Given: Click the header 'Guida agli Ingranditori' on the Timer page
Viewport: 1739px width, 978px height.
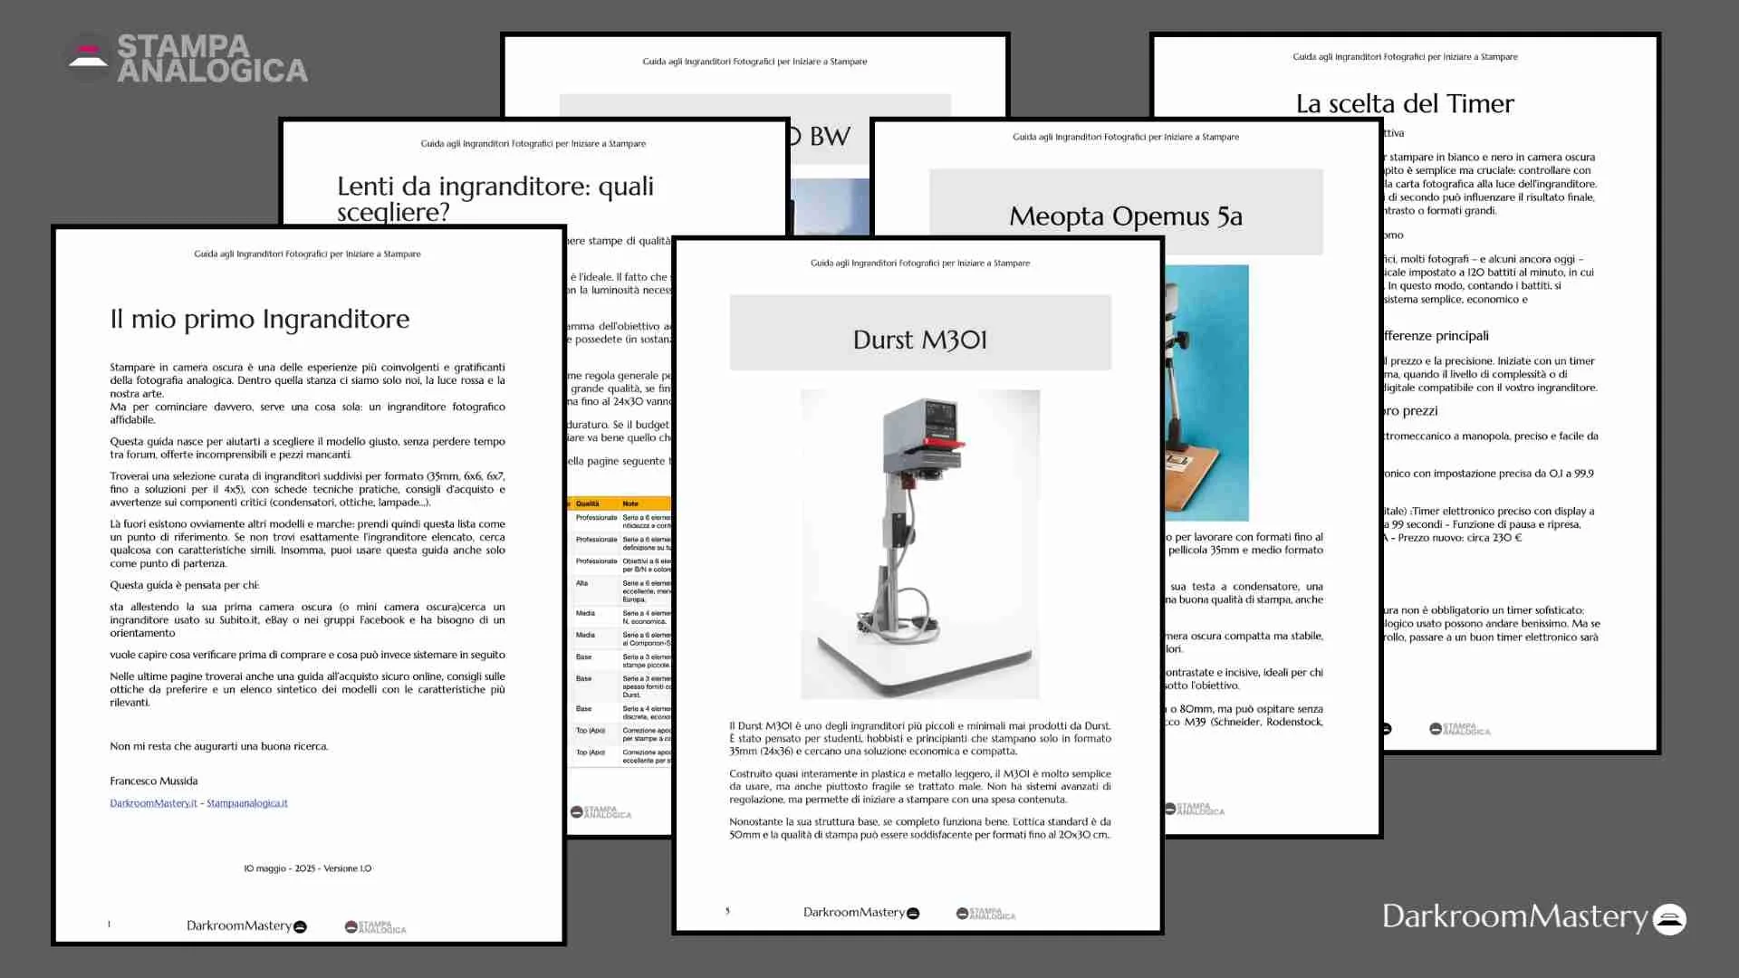Looking at the screenshot, I should tap(1405, 56).
